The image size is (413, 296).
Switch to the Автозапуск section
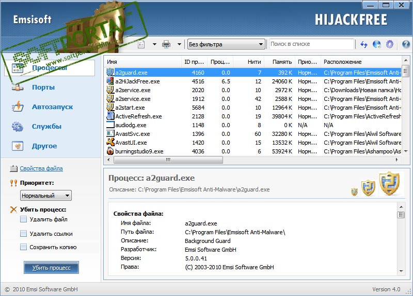pos(53,107)
